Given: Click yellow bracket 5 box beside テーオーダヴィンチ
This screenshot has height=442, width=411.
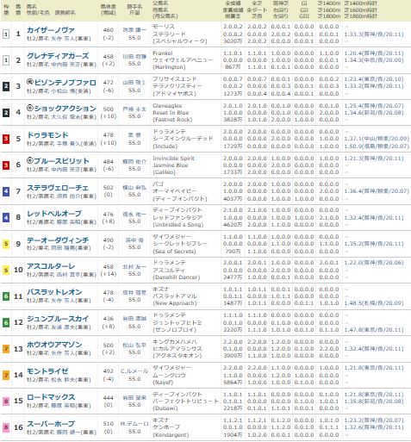Looking at the screenshot, I should pyautogui.click(x=6, y=244).
